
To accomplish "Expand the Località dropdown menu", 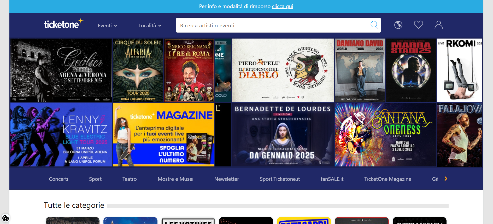I will (150, 26).
